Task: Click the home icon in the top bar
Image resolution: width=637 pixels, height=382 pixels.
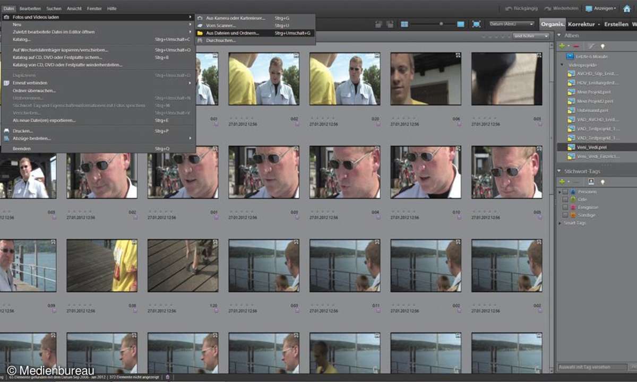Action: (626, 8)
